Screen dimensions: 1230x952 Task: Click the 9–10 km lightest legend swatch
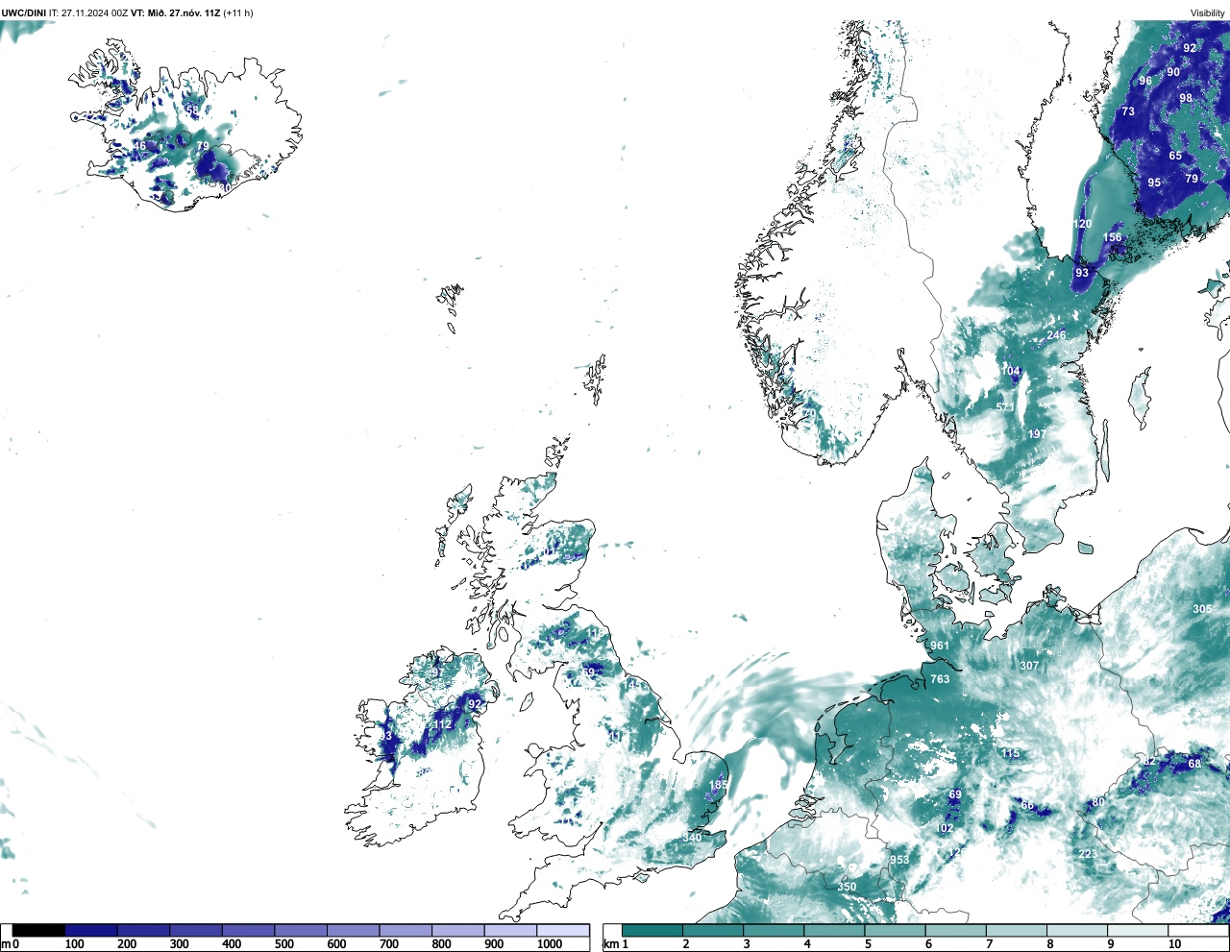(1138, 931)
